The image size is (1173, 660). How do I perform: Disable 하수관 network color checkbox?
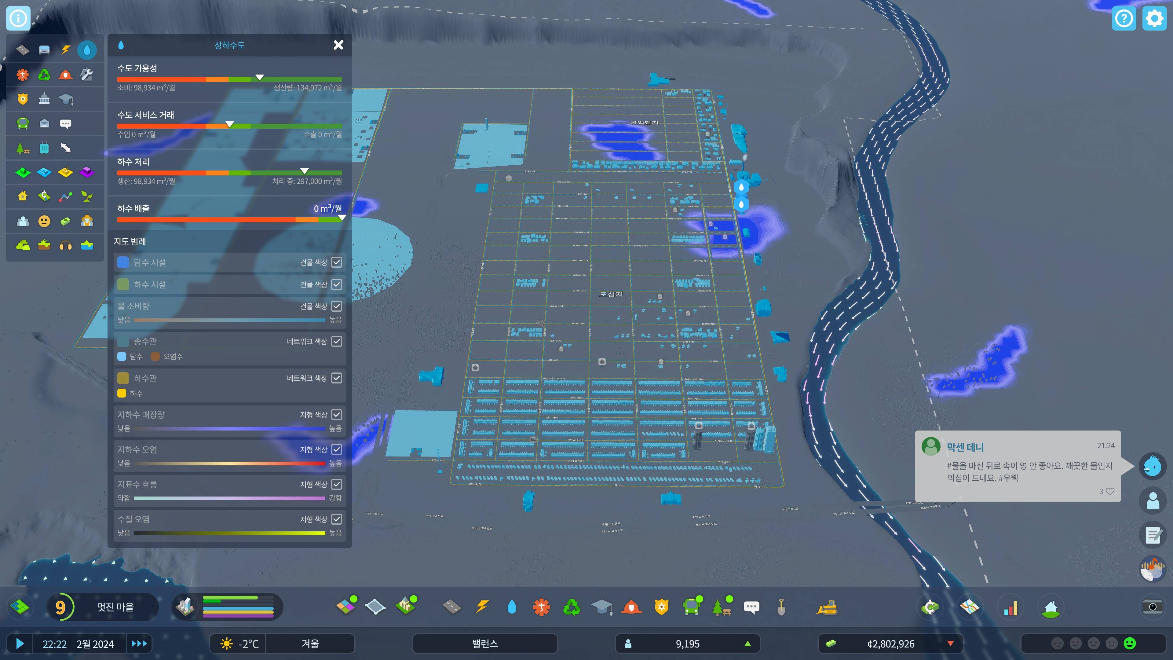337,378
